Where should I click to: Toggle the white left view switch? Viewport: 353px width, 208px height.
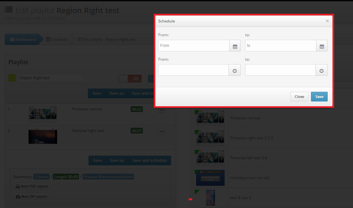click(123, 79)
